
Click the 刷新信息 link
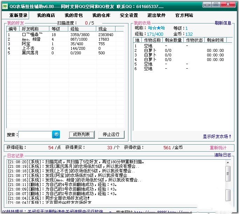click(x=223, y=23)
